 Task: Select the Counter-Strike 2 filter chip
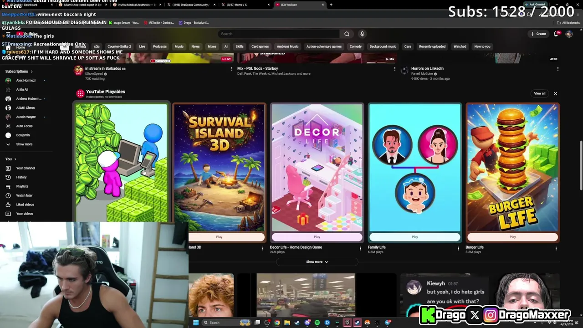(119, 46)
